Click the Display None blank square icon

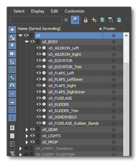pyautogui.click(x=12, y=136)
